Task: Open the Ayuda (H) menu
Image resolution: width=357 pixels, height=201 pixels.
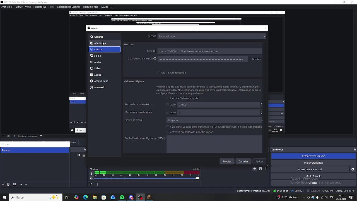Action: tap(107, 7)
